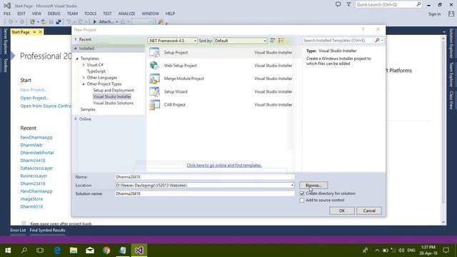Pin the Start Page tab

coord(34,32)
